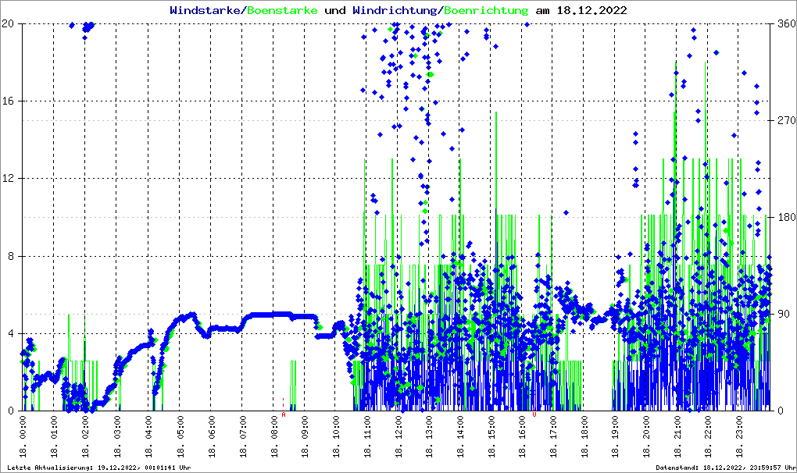797x473 pixels.
Task: Click the right axis value 360
Action: 784,23
